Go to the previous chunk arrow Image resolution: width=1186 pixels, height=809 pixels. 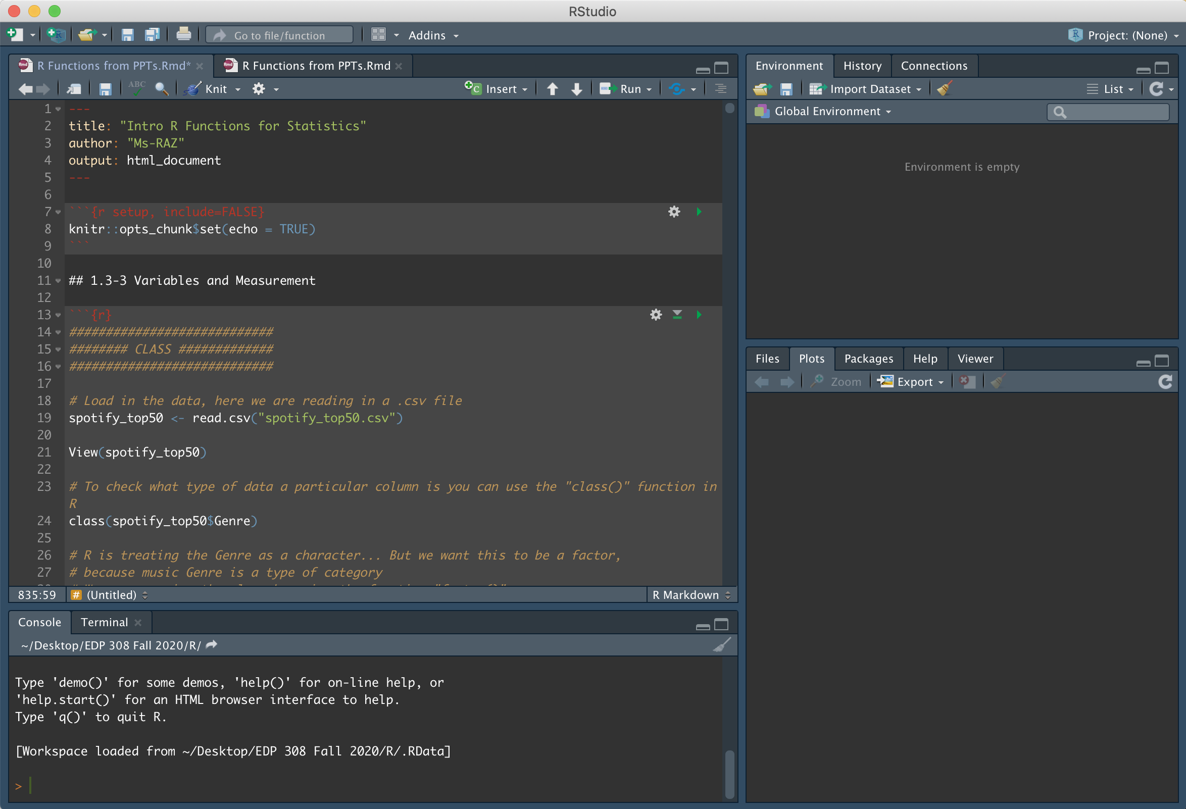pos(552,89)
